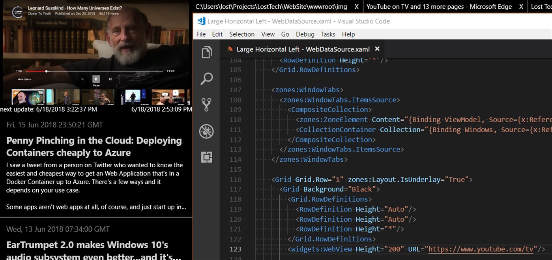Select the third suggested video thumbnail

(98, 97)
